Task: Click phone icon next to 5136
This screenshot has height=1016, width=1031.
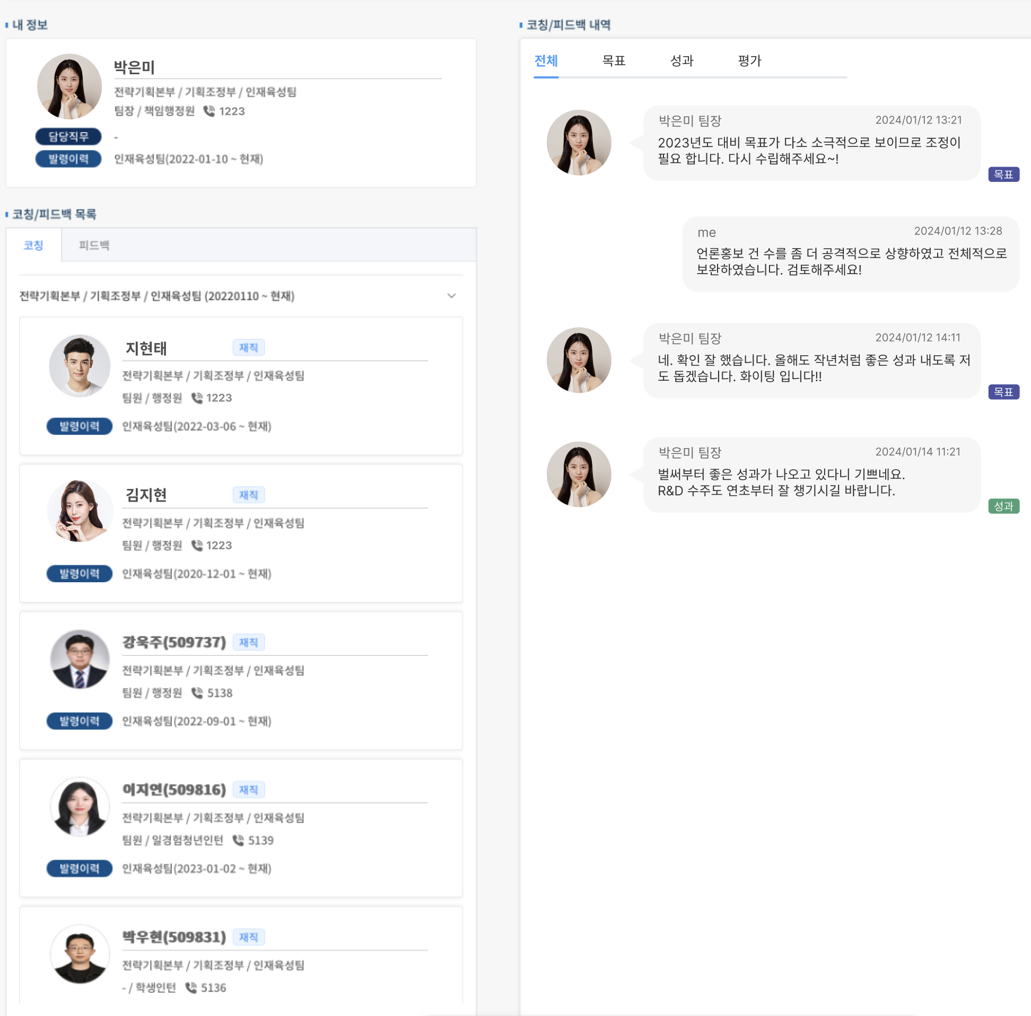Action: [x=190, y=988]
